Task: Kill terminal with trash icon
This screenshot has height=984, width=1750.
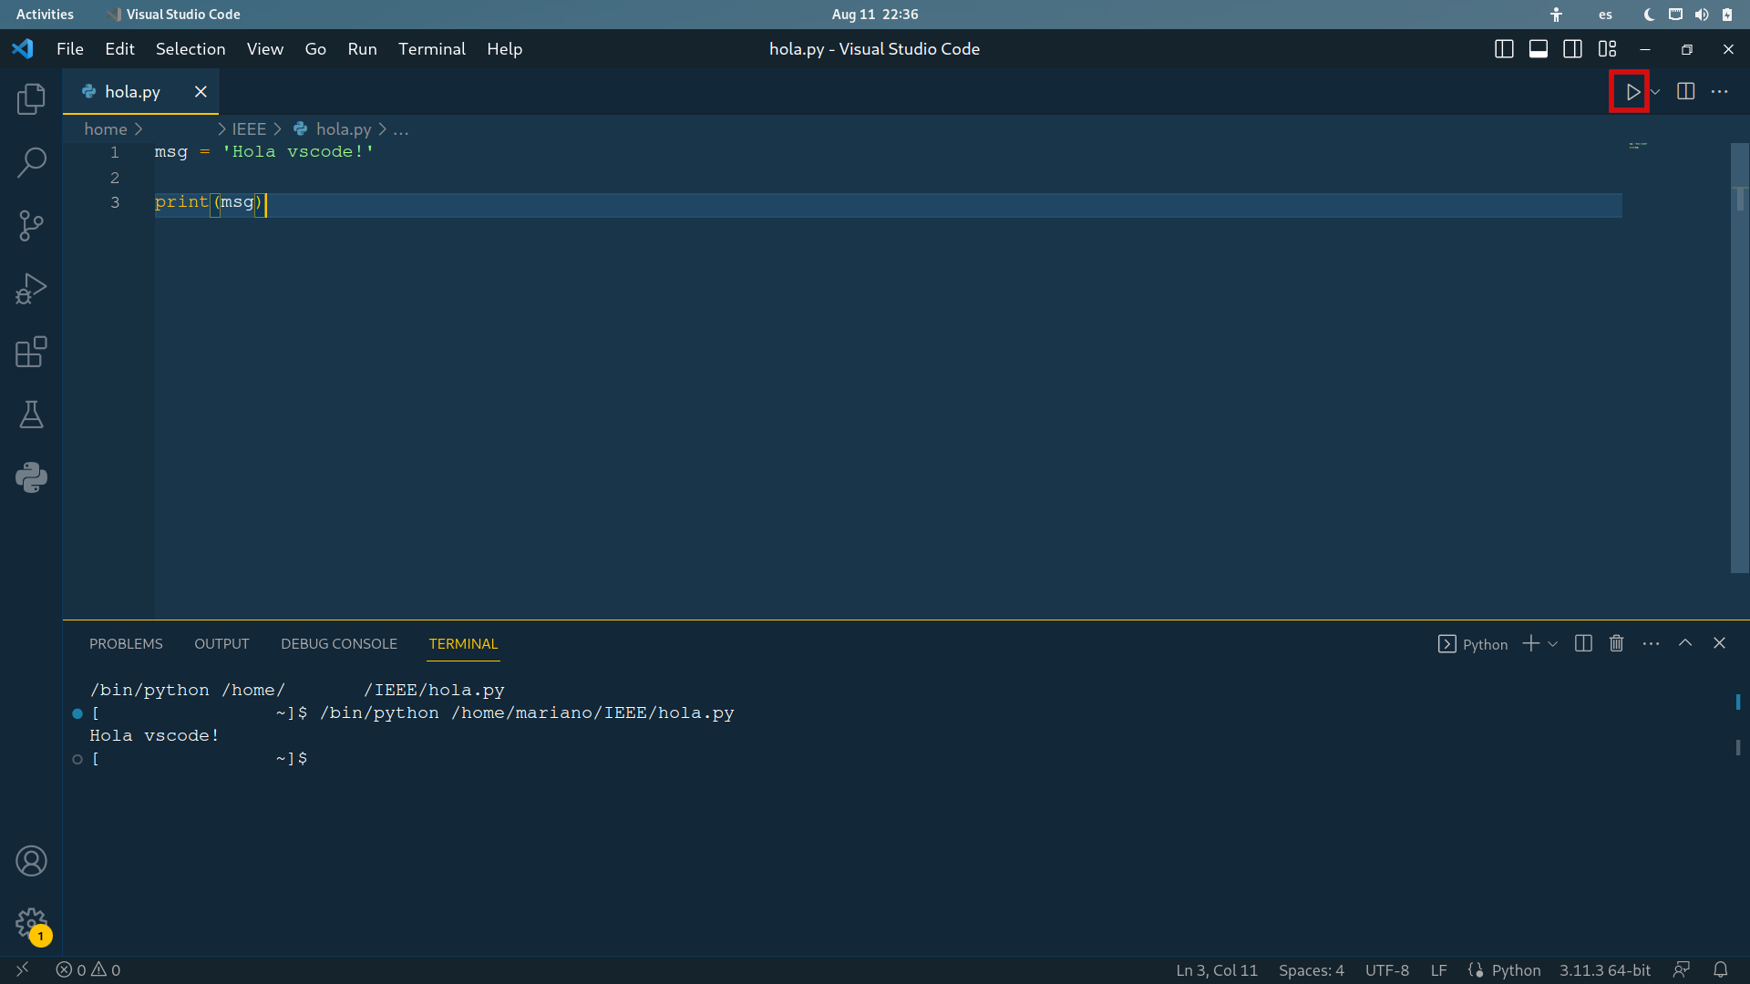Action: 1616,643
